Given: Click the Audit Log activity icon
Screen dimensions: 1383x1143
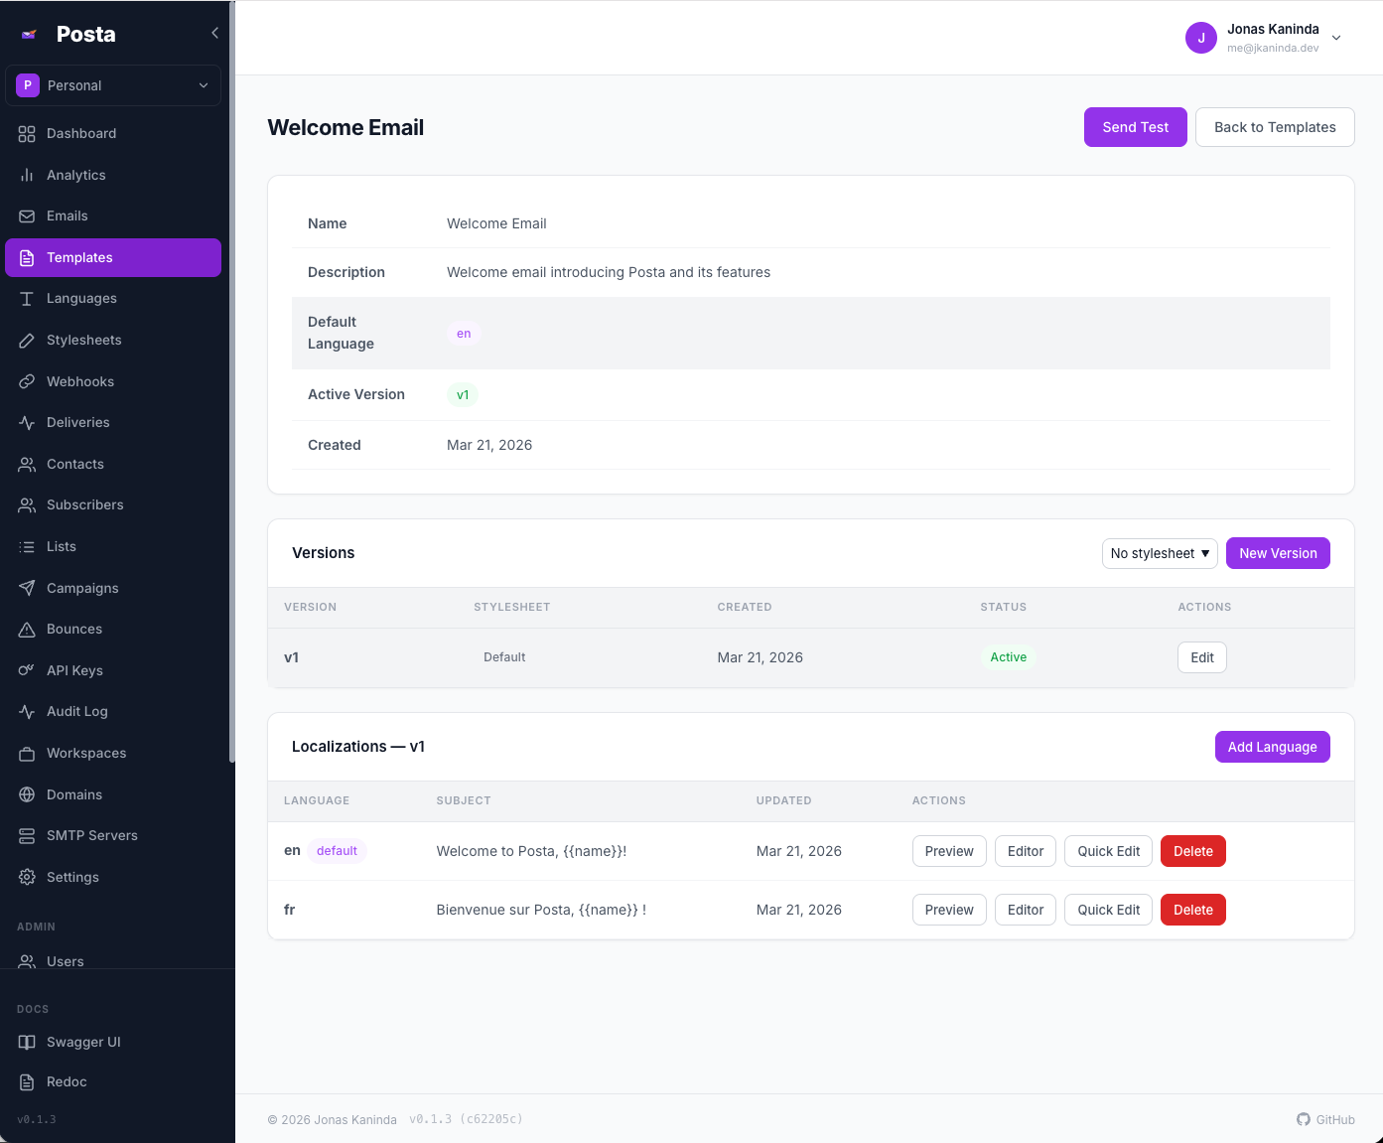Looking at the screenshot, I should [x=27, y=712].
